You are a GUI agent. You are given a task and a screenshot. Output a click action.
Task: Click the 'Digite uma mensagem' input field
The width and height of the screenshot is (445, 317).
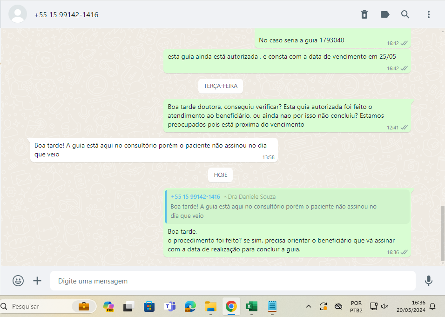(x=233, y=281)
